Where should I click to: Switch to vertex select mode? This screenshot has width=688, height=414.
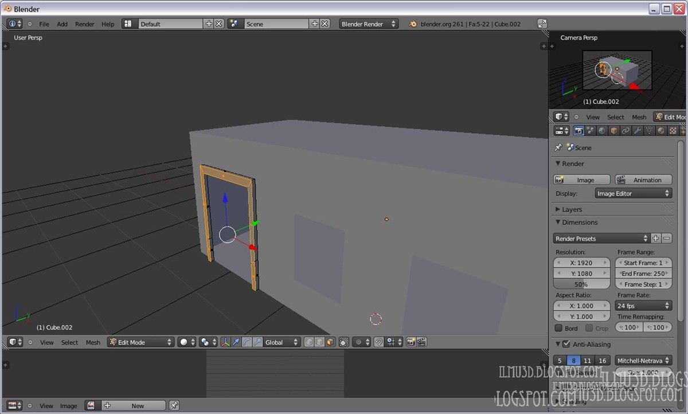[x=309, y=342]
